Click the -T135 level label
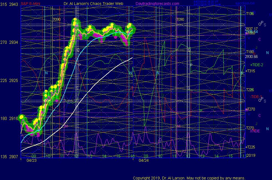 [250, 14]
